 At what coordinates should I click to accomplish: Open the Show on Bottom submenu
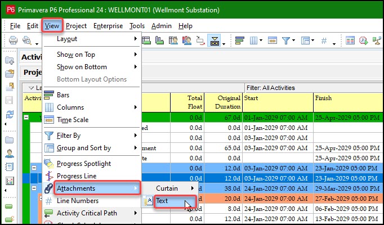[x=92, y=67]
